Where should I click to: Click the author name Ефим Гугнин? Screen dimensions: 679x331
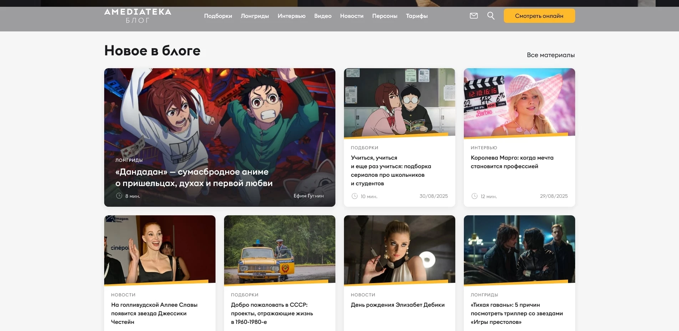click(308, 196)
